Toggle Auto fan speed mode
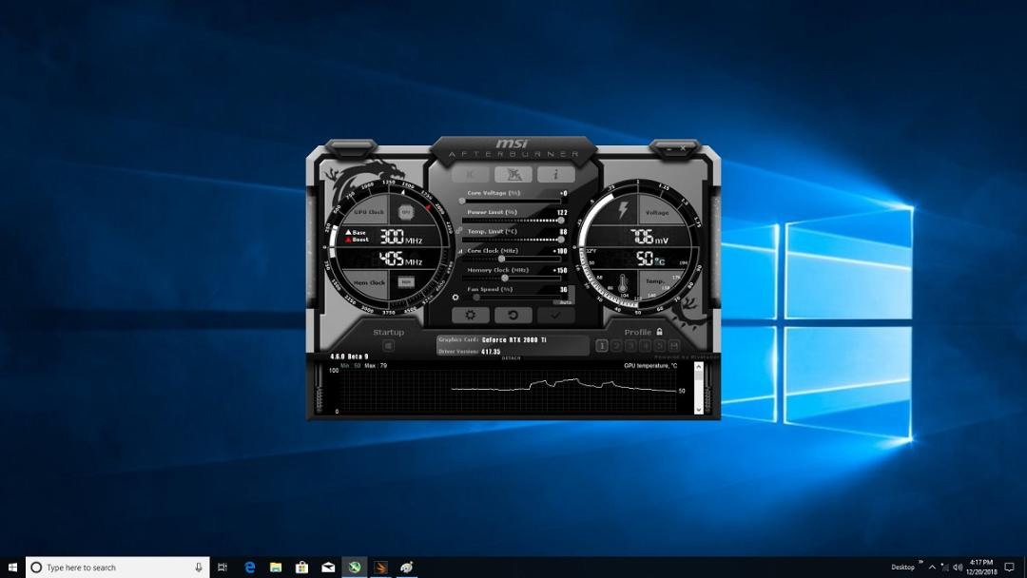Screen dimensions: 1027x578 click(x=565, y=301)
